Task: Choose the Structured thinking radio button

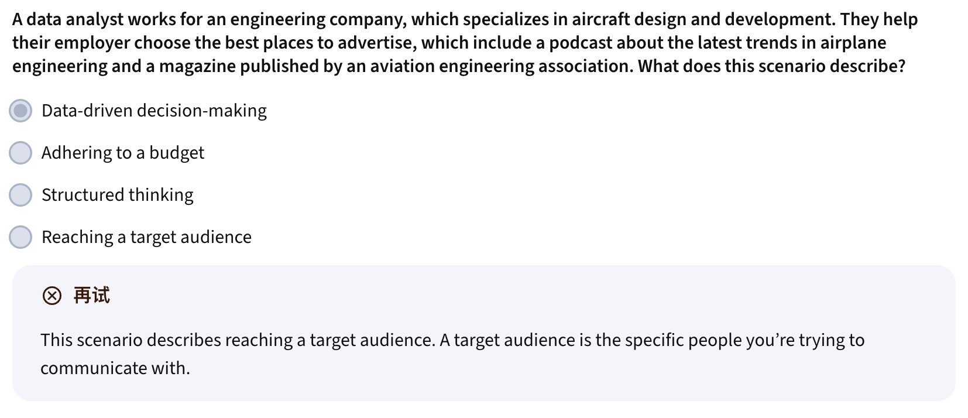Action: pos(20,195)
